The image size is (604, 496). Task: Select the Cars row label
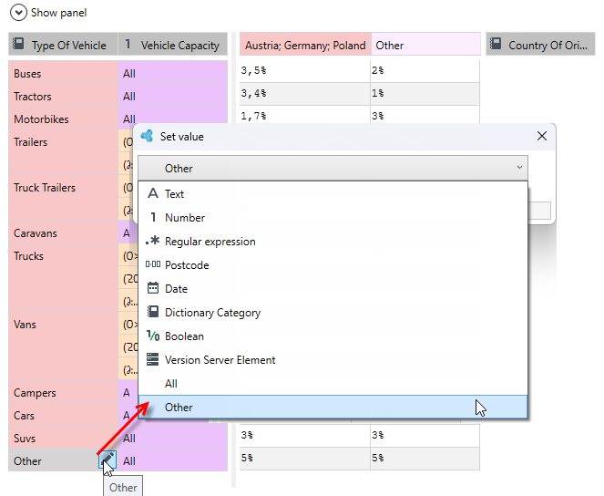click(x=24, y=416)
